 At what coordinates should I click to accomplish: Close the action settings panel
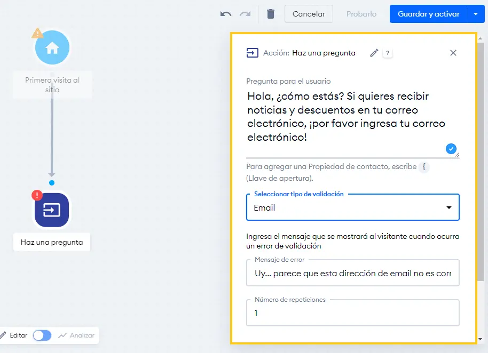click(x=453, y=53)
